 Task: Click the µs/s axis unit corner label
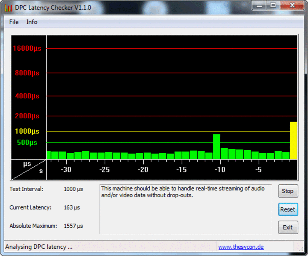[x=29, y=170]
